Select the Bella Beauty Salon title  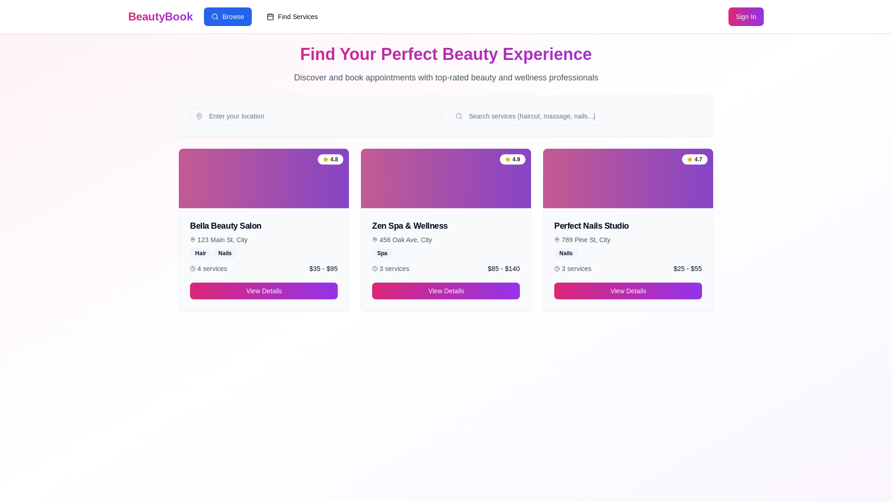(226, 226)
